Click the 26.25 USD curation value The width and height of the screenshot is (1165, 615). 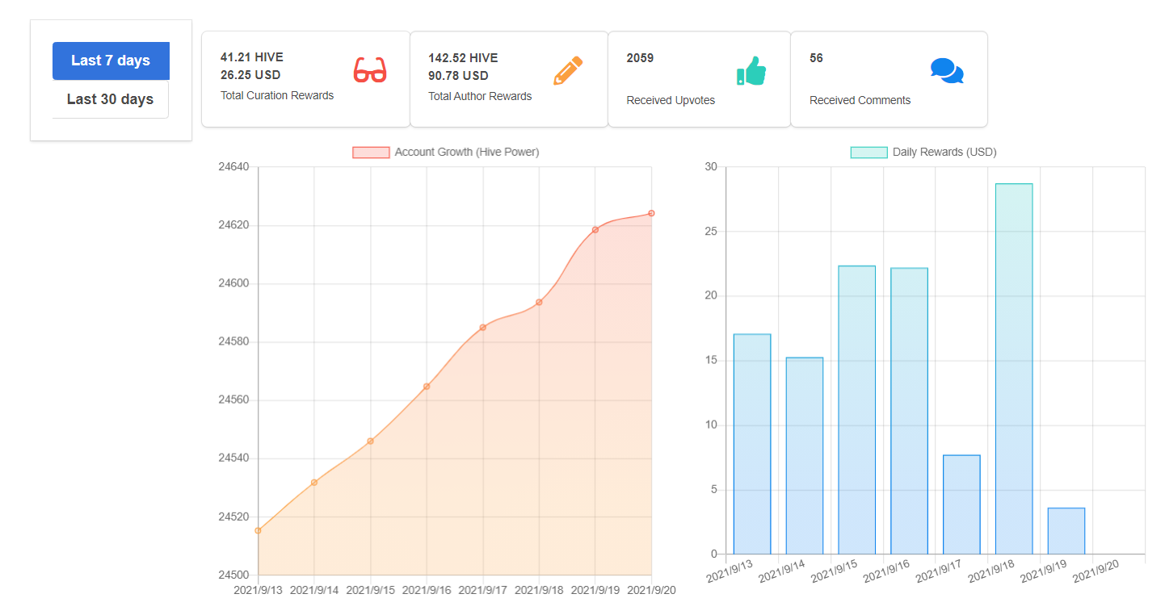[250, 76]
